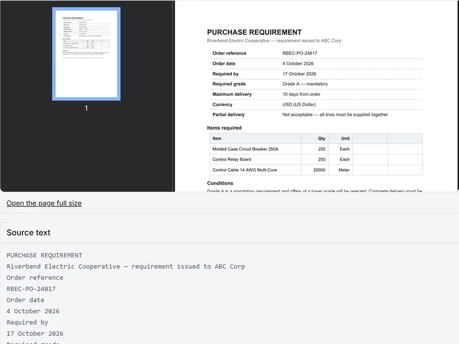Image resolution: width=459 pixels, height=344 pixels.
Task: Click the 4 October 2026 value in the PDF table
Action: [x=298, y=64]
